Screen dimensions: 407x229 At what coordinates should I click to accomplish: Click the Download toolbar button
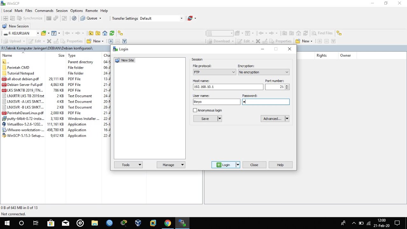point(220,41)
